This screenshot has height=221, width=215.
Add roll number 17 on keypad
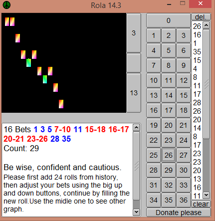click(x=169, y=110)
